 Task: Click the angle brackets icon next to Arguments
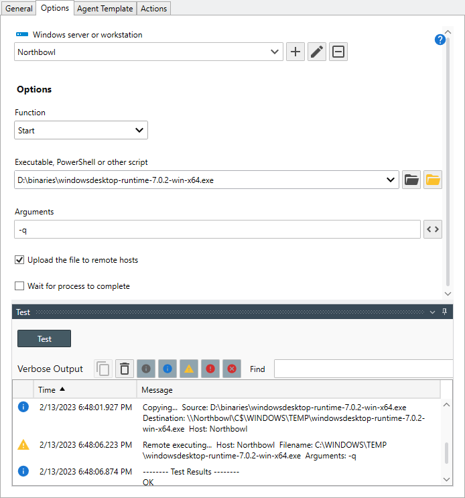tap(433, 230)
